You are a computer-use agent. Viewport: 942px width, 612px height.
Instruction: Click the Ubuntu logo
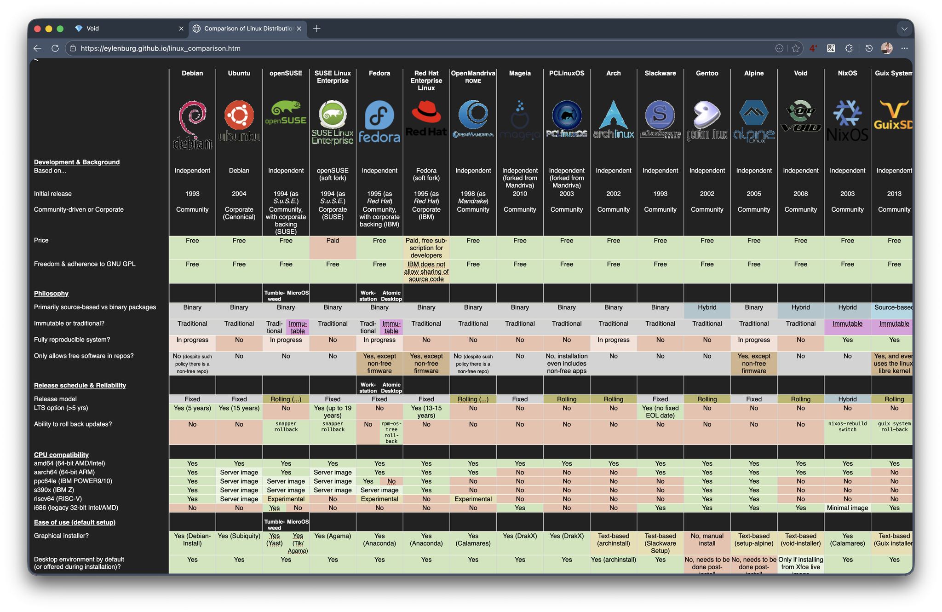tap(239, 121)
